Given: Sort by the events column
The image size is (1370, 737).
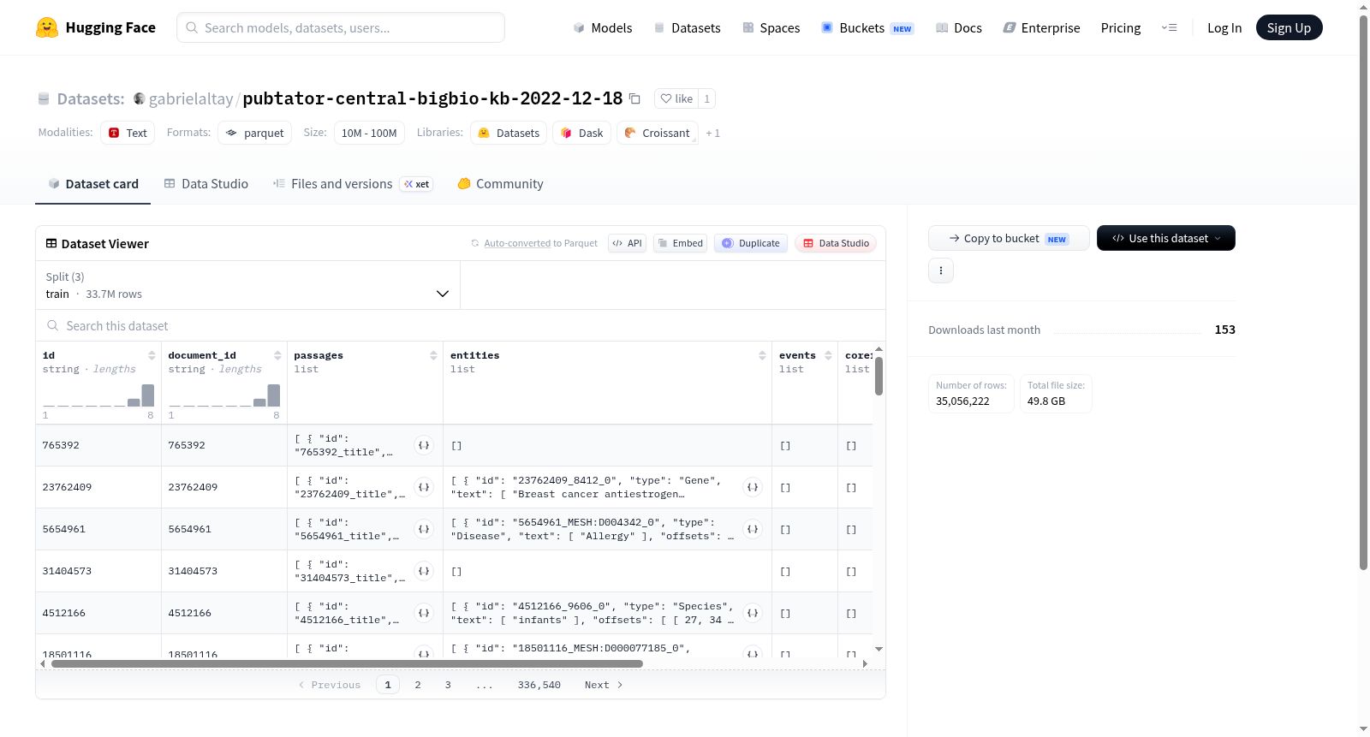Looking at the screenshot, I should coord(828,355).
